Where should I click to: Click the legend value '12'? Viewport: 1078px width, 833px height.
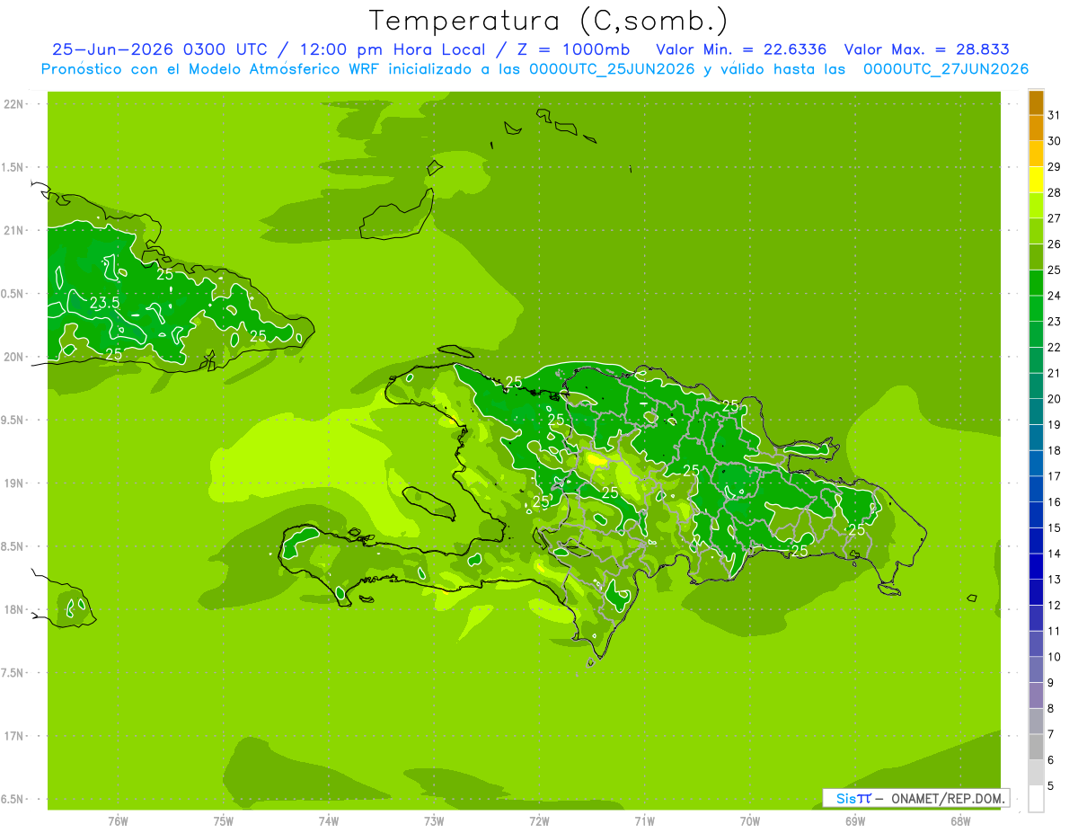pyautogui.click(x=1054, y=606)
